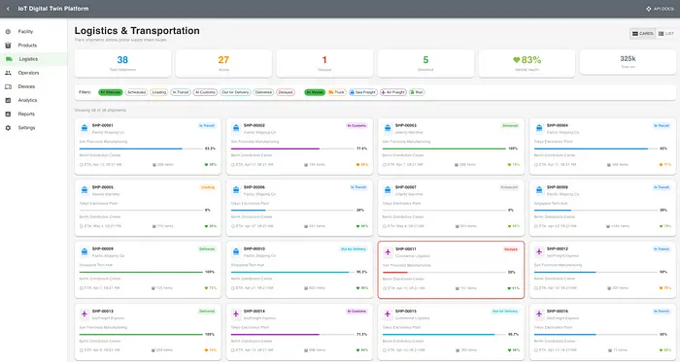Filter by Delayed status
Screen dimensions: 680x362
[x=286, y=92]
